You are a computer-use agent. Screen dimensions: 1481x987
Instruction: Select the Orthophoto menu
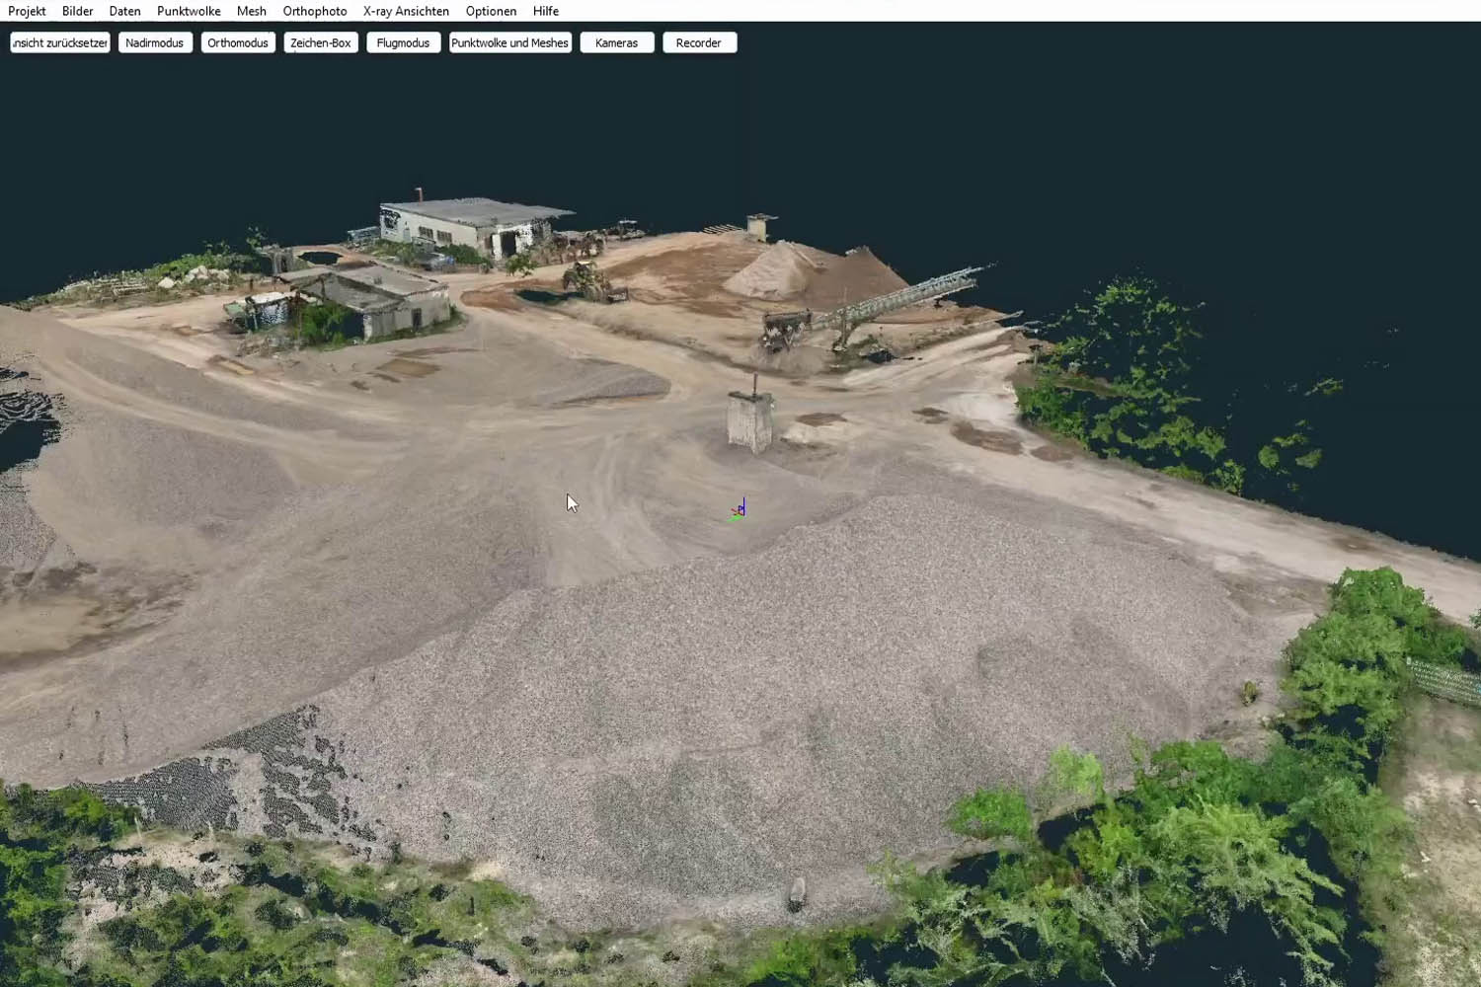click(x=314, y=11)
